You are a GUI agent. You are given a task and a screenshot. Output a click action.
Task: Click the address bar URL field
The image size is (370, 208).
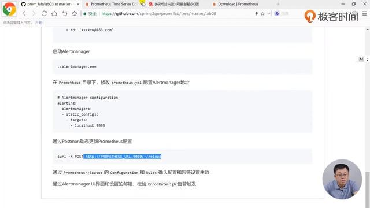[158, 14]
